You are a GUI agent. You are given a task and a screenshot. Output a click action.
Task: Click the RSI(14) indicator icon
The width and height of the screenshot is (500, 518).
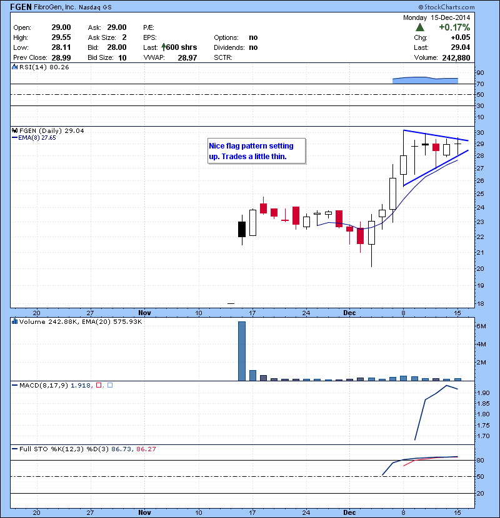pos(14,67)
